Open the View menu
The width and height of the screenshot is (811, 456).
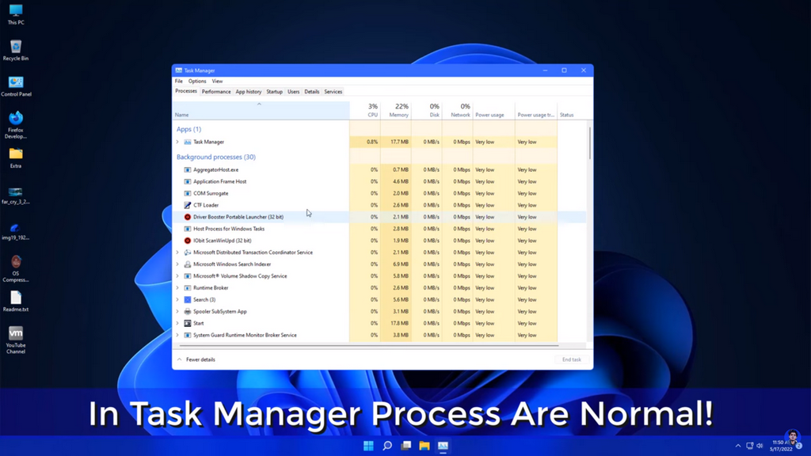(217, 82)
